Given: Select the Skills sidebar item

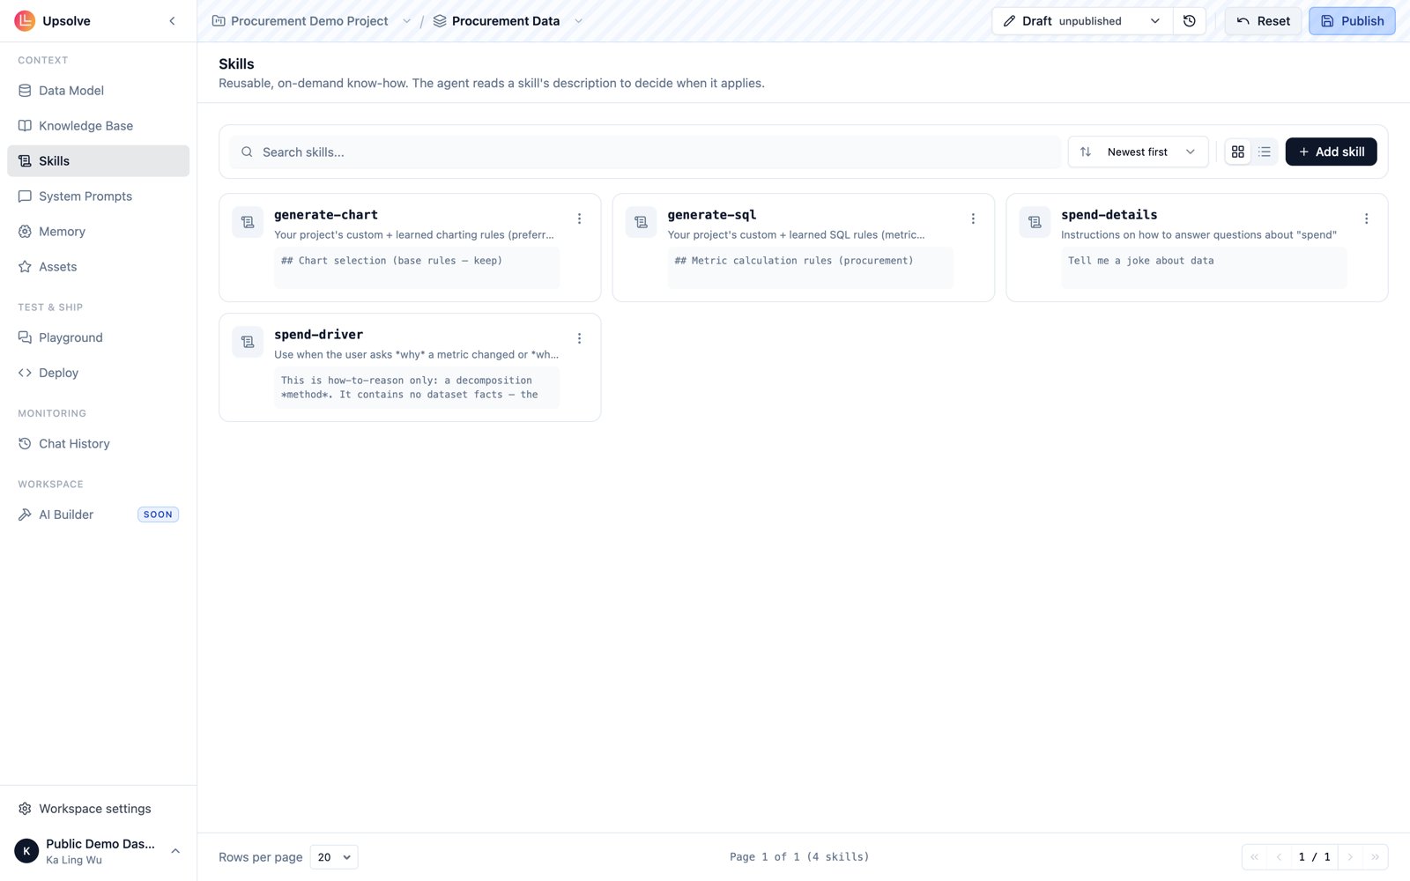Looking at the screenshot, I should 98,161.
